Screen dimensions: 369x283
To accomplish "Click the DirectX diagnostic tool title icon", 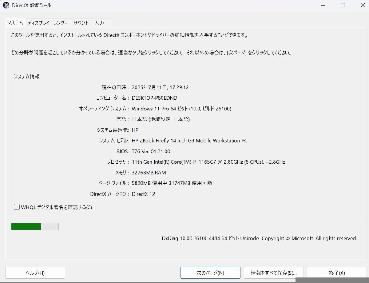I will tap(6, 5).
